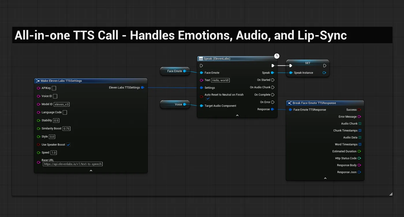The width and height of the screenshot is (404, 217).
Task: Click the latent clock icon on Speak node
Action: tap(277, 56)
